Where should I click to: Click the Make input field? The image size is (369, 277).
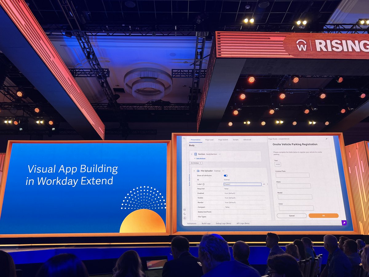pyautogui.click(x=294, y=186)
